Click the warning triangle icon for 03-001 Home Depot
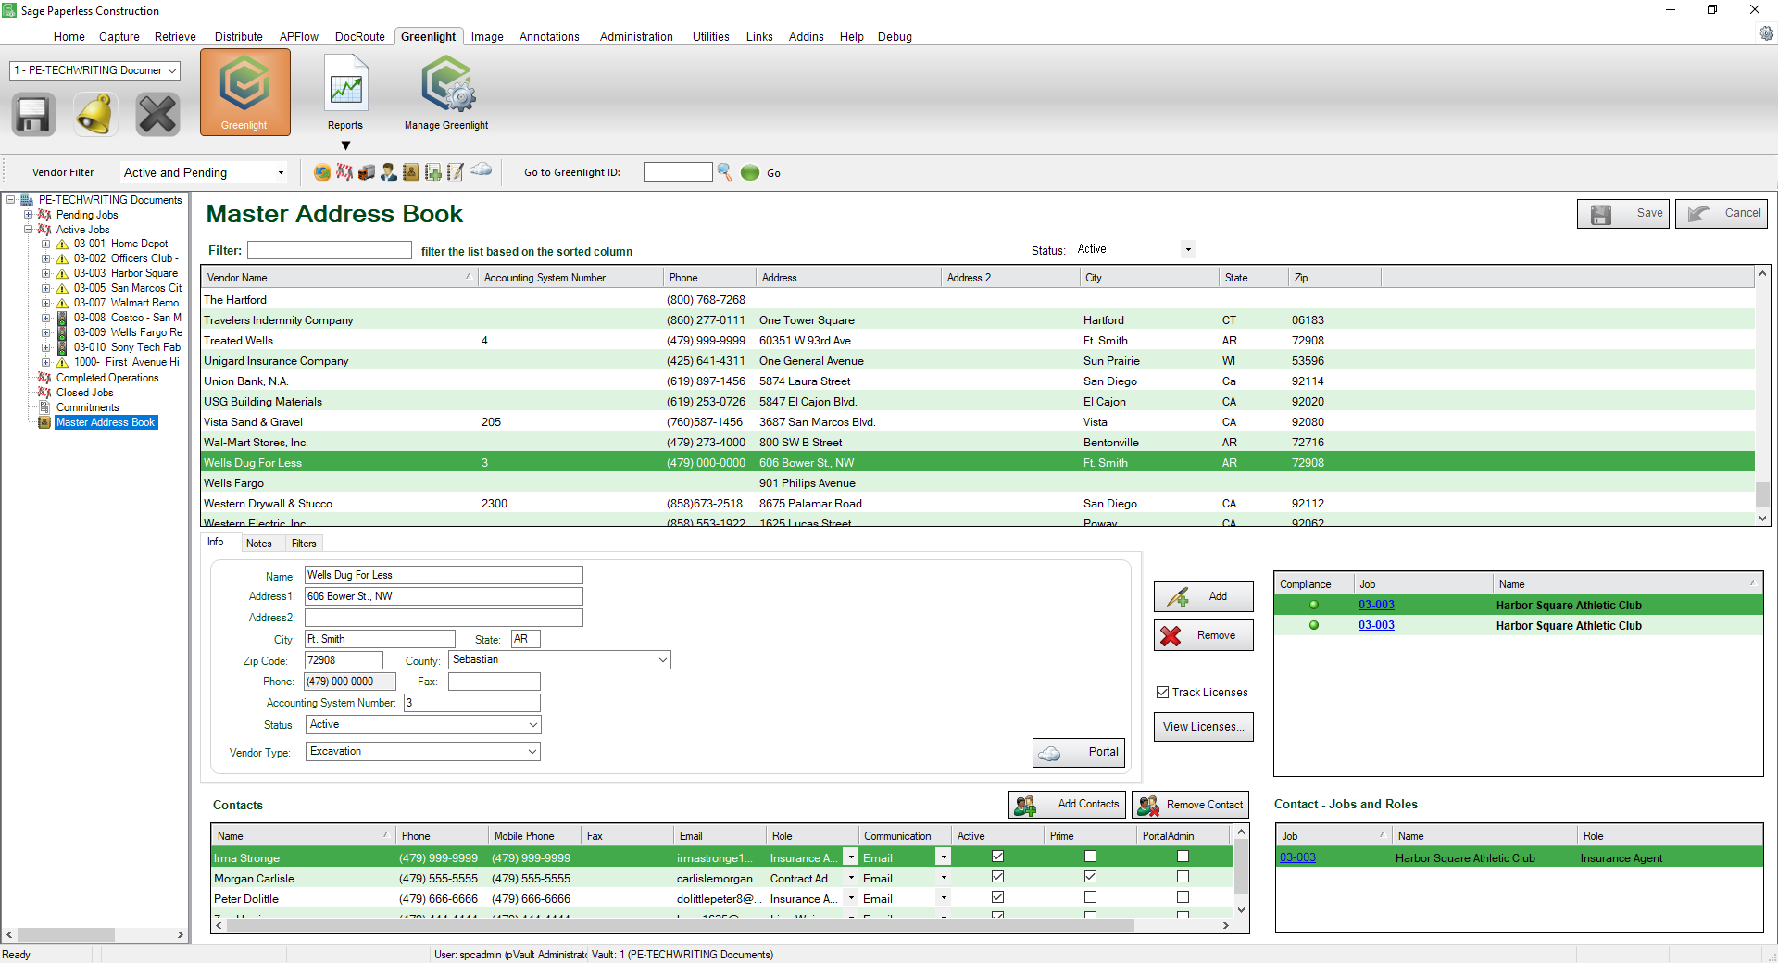Image resolution: width=1778 pixels, height=963 pixels. click(62, 244)
